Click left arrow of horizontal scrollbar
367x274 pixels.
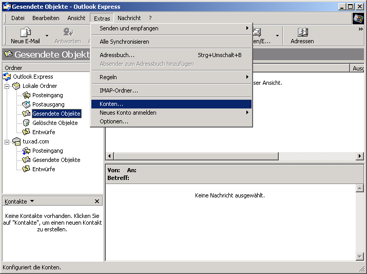click(x=109, y=156)
